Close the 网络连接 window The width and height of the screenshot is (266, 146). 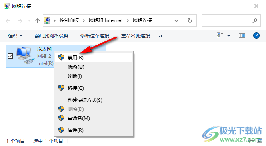tap(256, 6)
